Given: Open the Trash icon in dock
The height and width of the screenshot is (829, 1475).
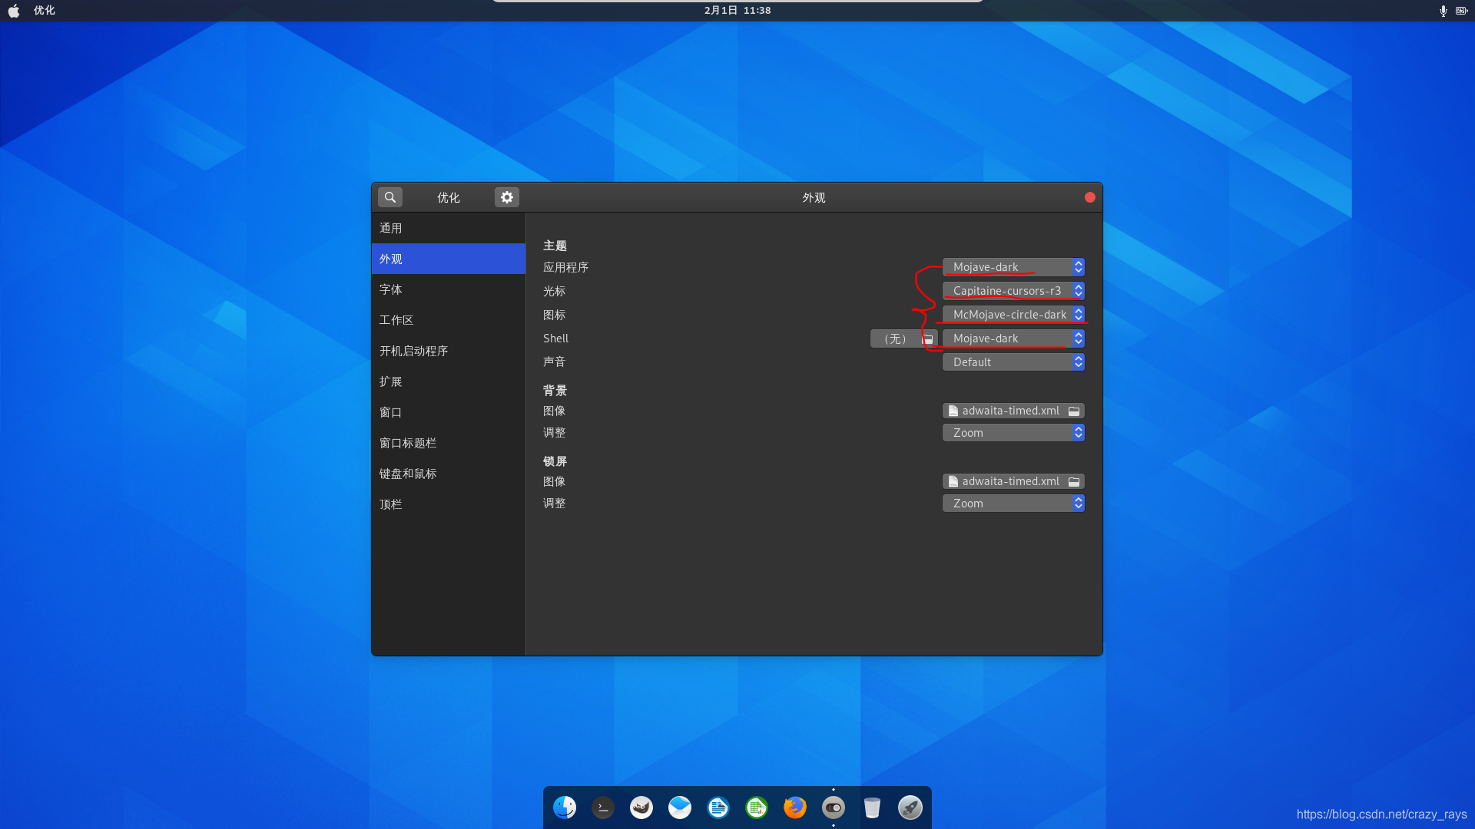Looking at the screenshot, I should pyautogui.click(x=872, y=808).
